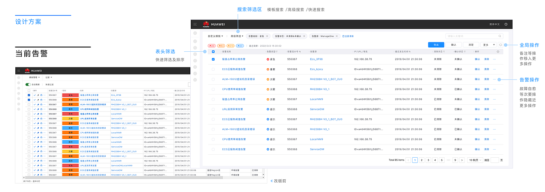Open hamburger menu in new design header
Screen dimensions: 545x192
pyautogui.click(x=195, y=24)
